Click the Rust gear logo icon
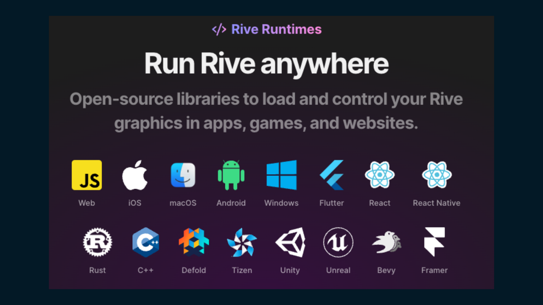 97,242
